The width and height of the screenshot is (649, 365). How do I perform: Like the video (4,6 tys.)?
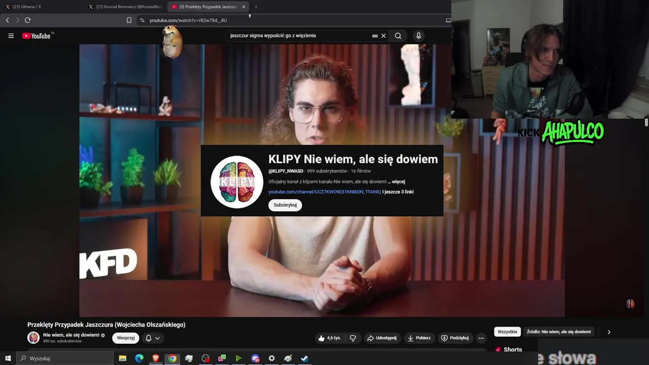click(x=330, y=338)
